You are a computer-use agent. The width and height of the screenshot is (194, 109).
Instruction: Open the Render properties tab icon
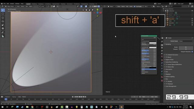(x=162, y=45)
